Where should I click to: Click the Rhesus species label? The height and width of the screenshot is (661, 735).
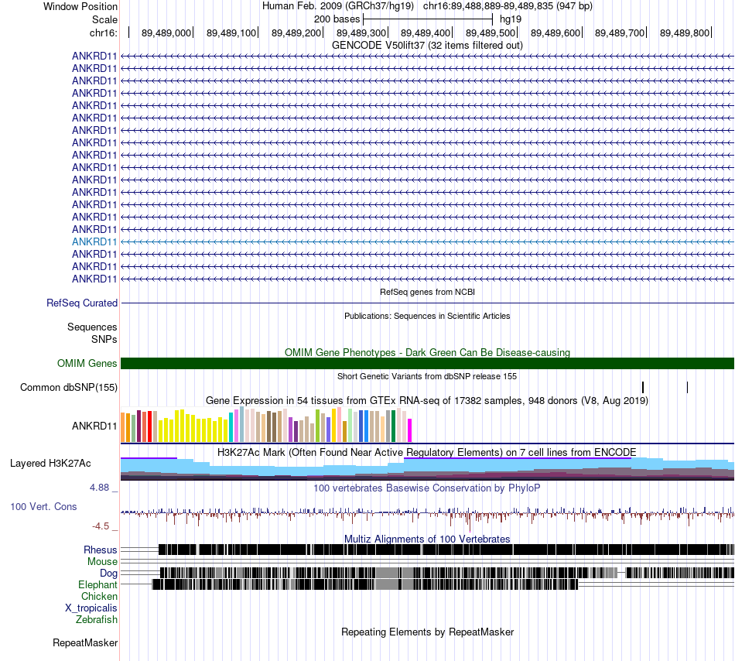pyautogui.click(x=101, y=550)
